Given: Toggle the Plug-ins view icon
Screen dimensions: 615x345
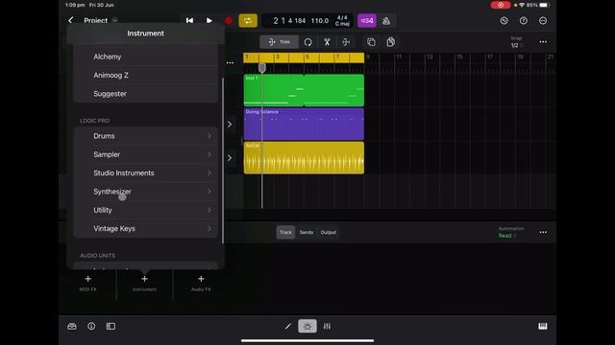Looking at the screenshot, I should (307, 326).
